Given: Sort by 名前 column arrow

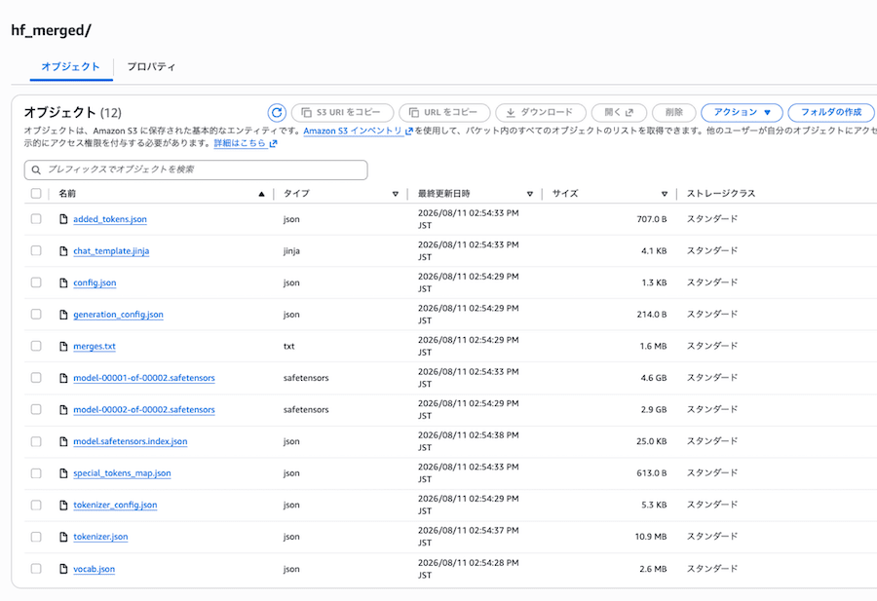Looking at the screenshot, I should [261, 194].
